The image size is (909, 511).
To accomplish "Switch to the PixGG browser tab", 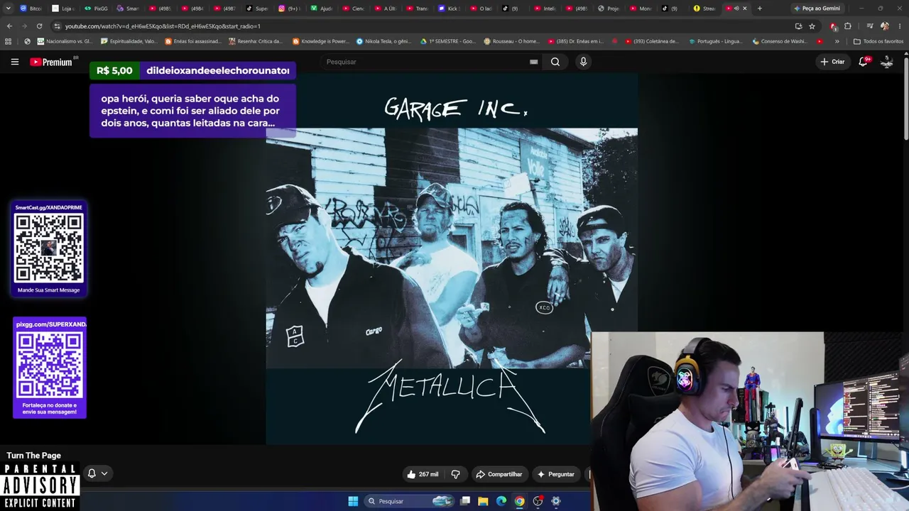I will [97, 9].
